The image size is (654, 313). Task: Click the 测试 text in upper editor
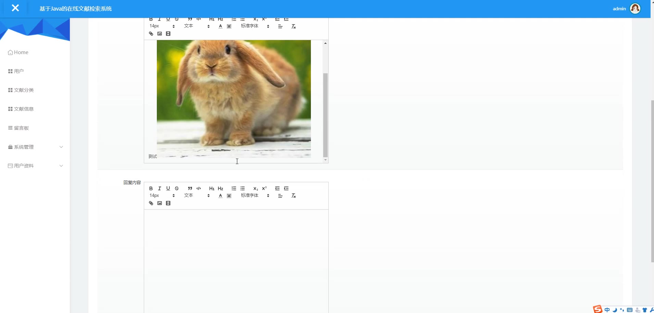153,156
